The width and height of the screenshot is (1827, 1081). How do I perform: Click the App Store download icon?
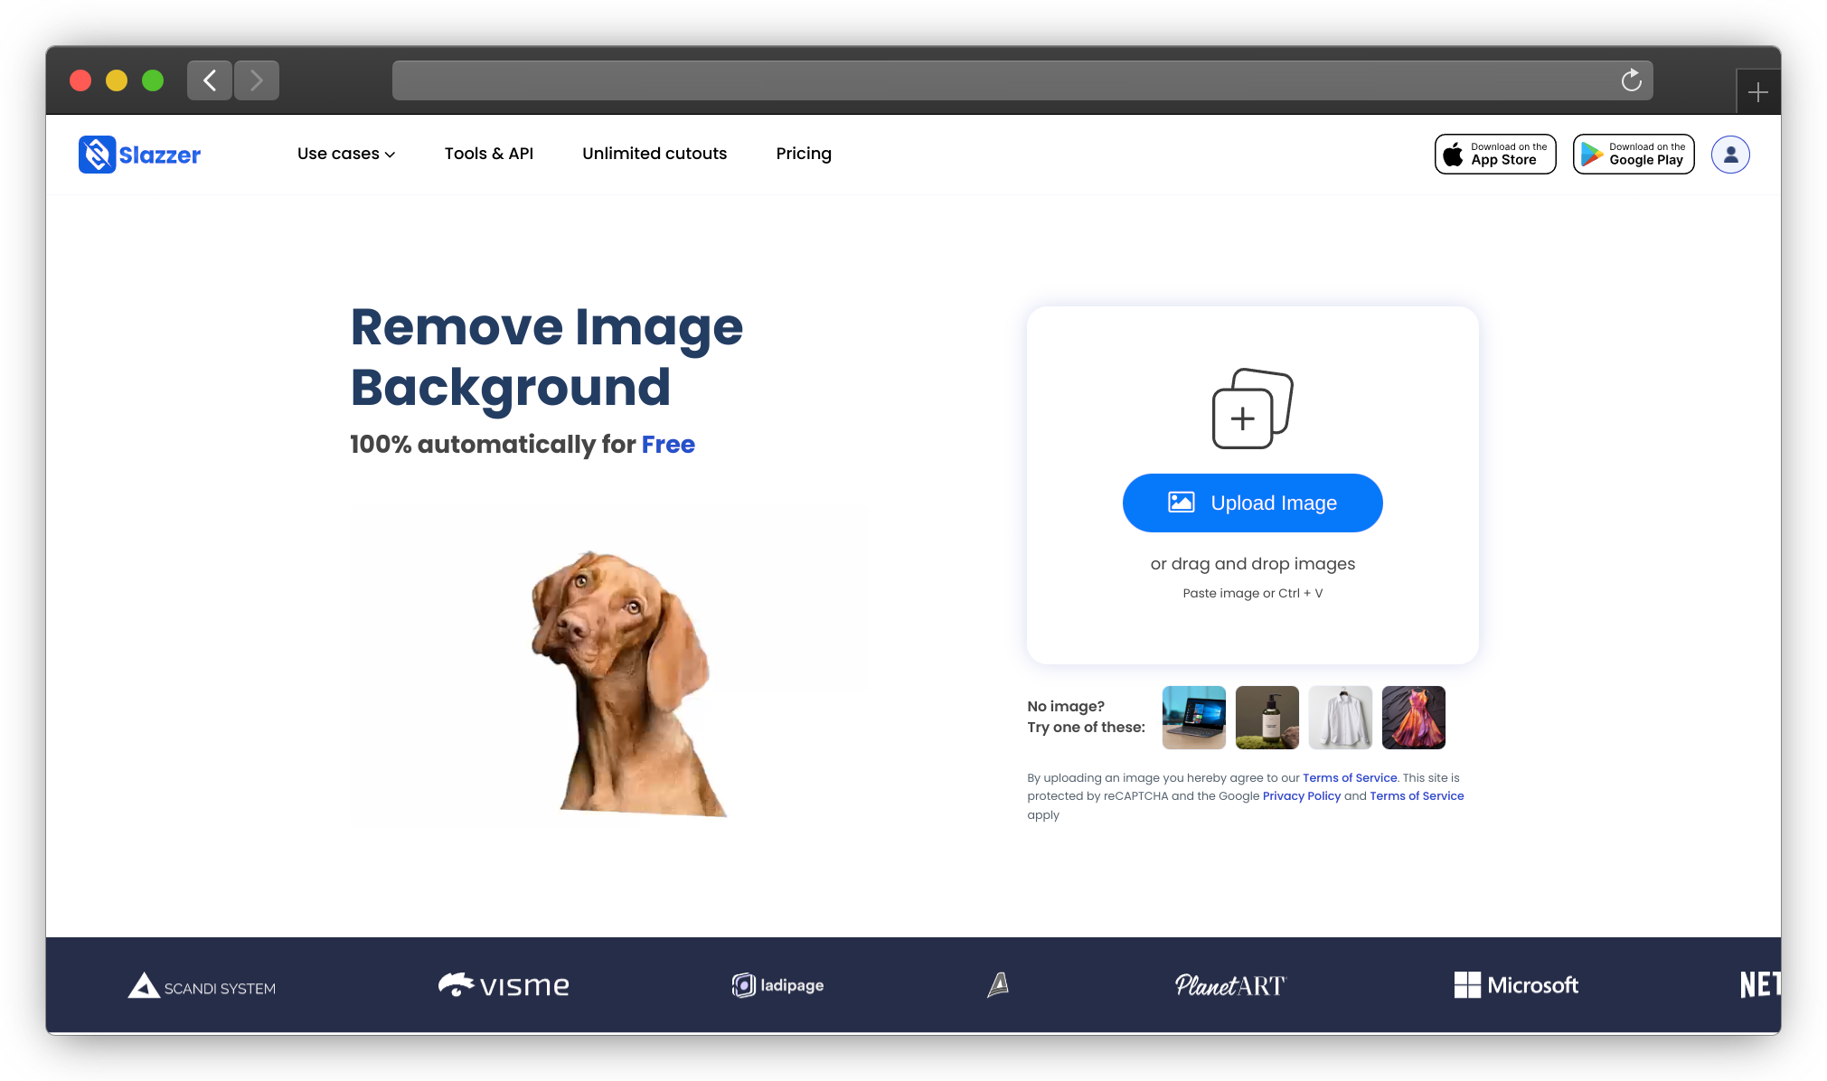pos(1495,155)
